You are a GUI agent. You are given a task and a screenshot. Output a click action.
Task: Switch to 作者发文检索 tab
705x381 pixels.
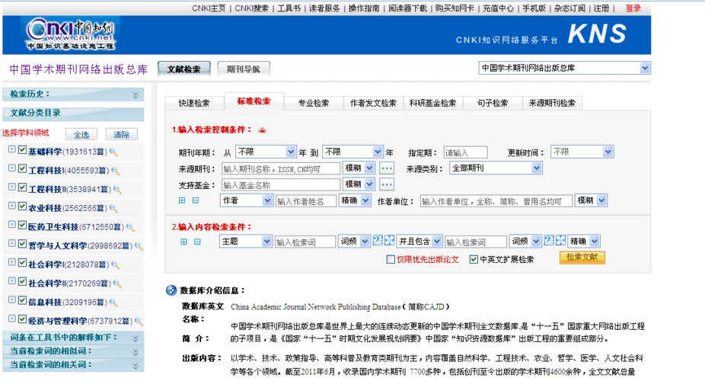373,103
